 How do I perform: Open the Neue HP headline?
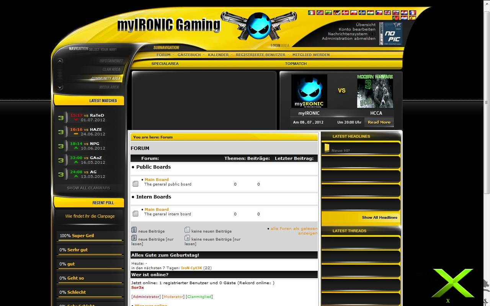point(341,150)
